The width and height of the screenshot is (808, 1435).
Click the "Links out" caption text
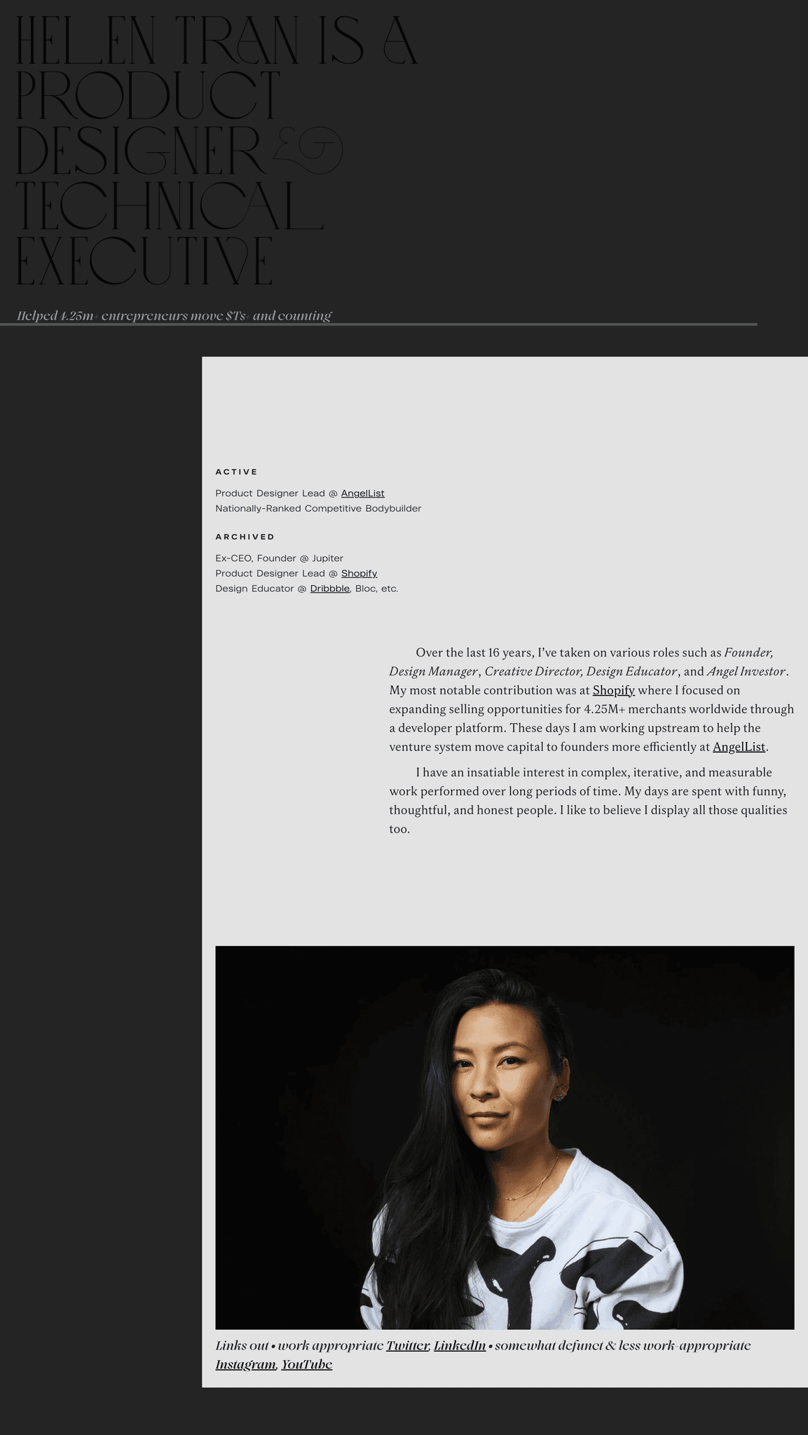tap(242, 1345)
